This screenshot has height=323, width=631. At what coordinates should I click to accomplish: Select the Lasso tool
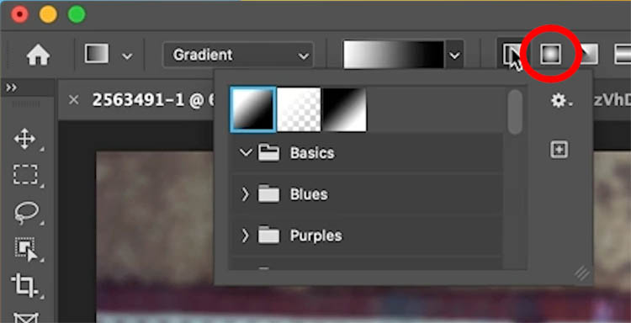(27, 212)
